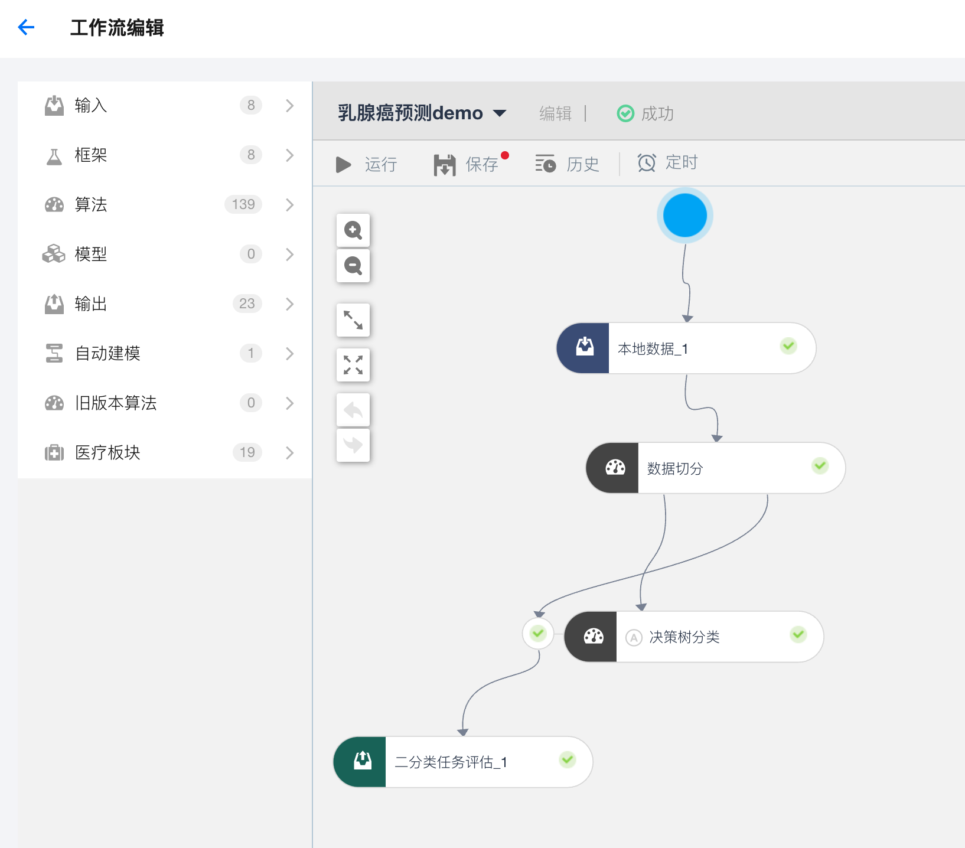Click the 工作流编辑 page title

[x=117, y=28]
